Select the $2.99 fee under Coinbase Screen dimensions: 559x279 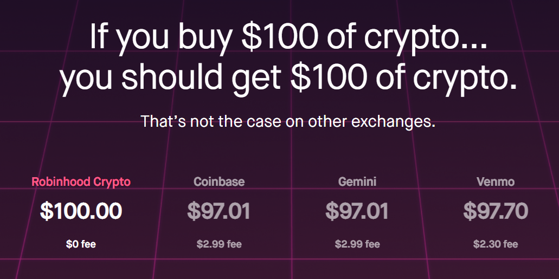[219, 244]
